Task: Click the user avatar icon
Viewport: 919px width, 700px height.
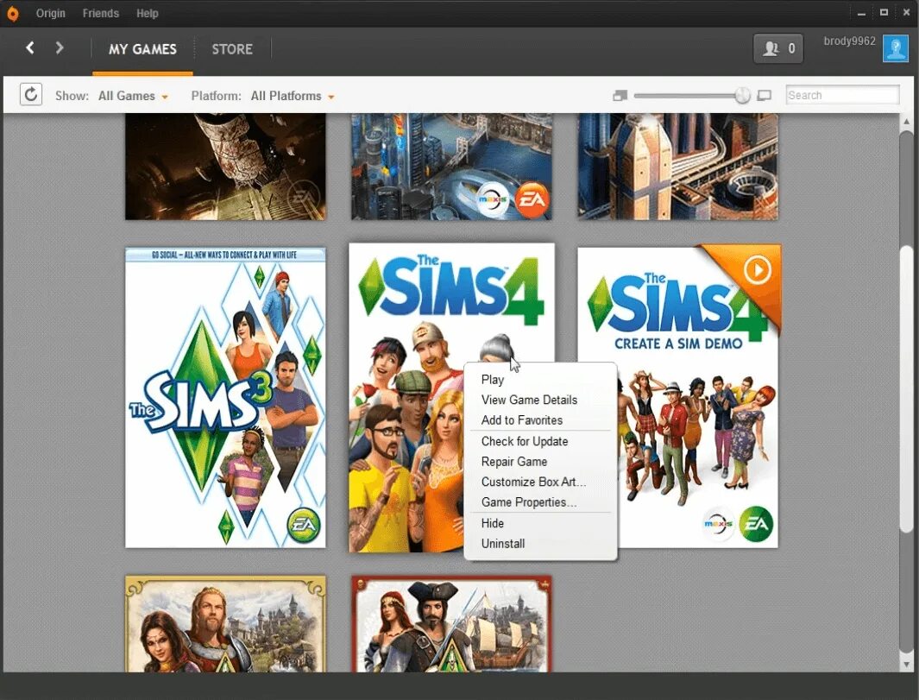Action: [x=896, y=48]
